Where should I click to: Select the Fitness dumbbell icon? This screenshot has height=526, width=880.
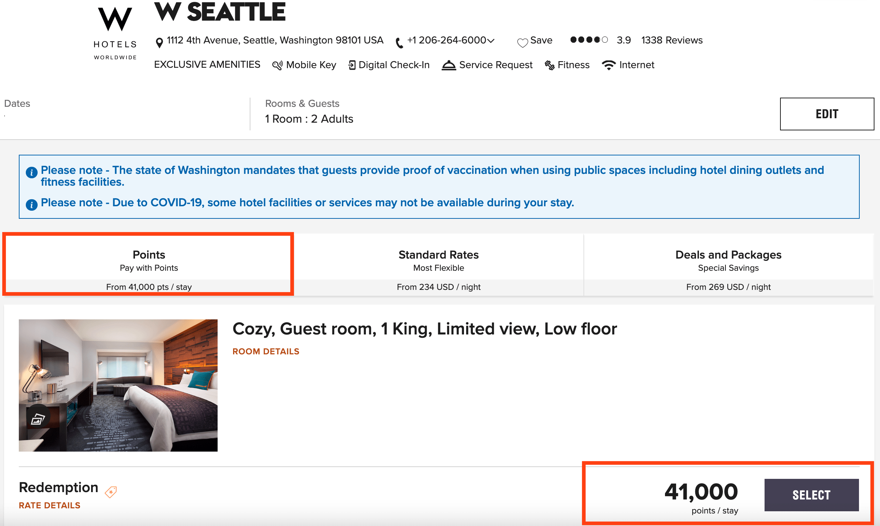pos(550,65)
